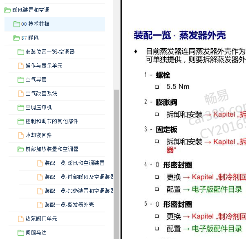
Task: Open 装配一览-加热装置和空调装置 page
Action: pyautogui.click(x=79, y=191)
